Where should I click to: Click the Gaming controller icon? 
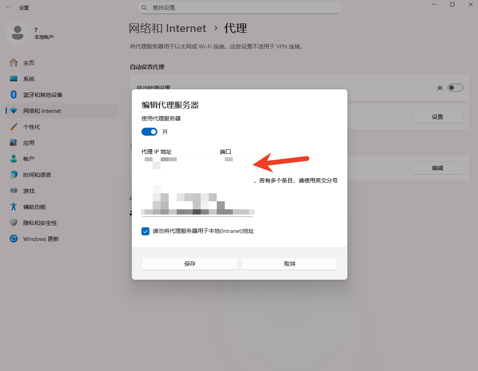click(x=14, y=191)
